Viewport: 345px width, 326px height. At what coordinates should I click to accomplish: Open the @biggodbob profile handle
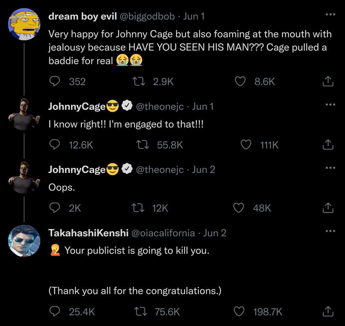[147, 16]
